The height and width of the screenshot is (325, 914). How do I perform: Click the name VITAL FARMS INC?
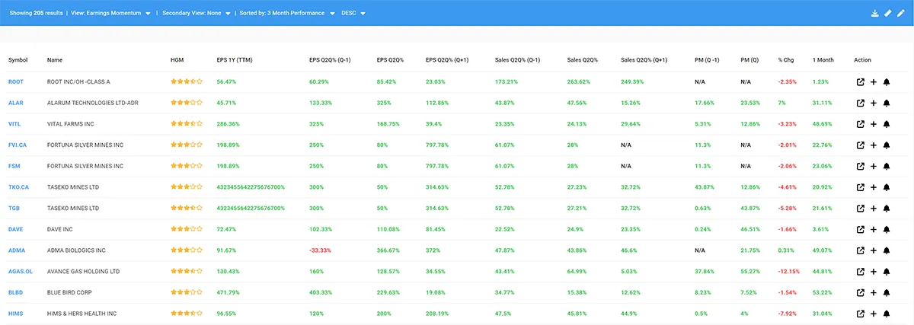pyautogui.click(x=71, y=123)
